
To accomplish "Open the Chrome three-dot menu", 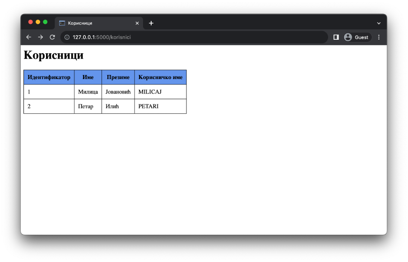I will [379, 37].
